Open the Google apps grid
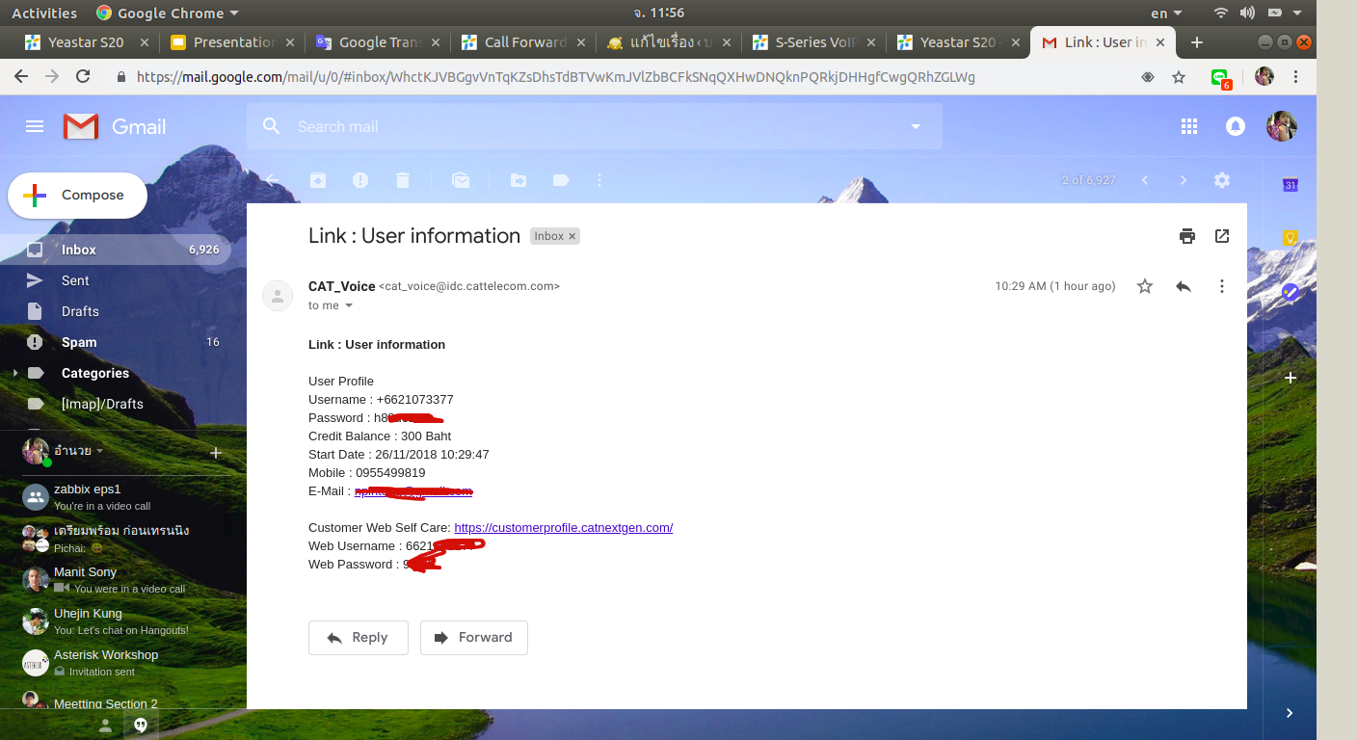The image size is (1357, 740). tap(1189, 126)
